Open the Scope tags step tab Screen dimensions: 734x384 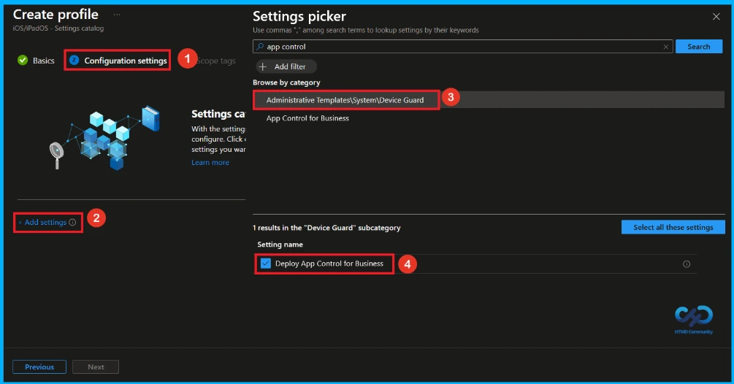216,61
